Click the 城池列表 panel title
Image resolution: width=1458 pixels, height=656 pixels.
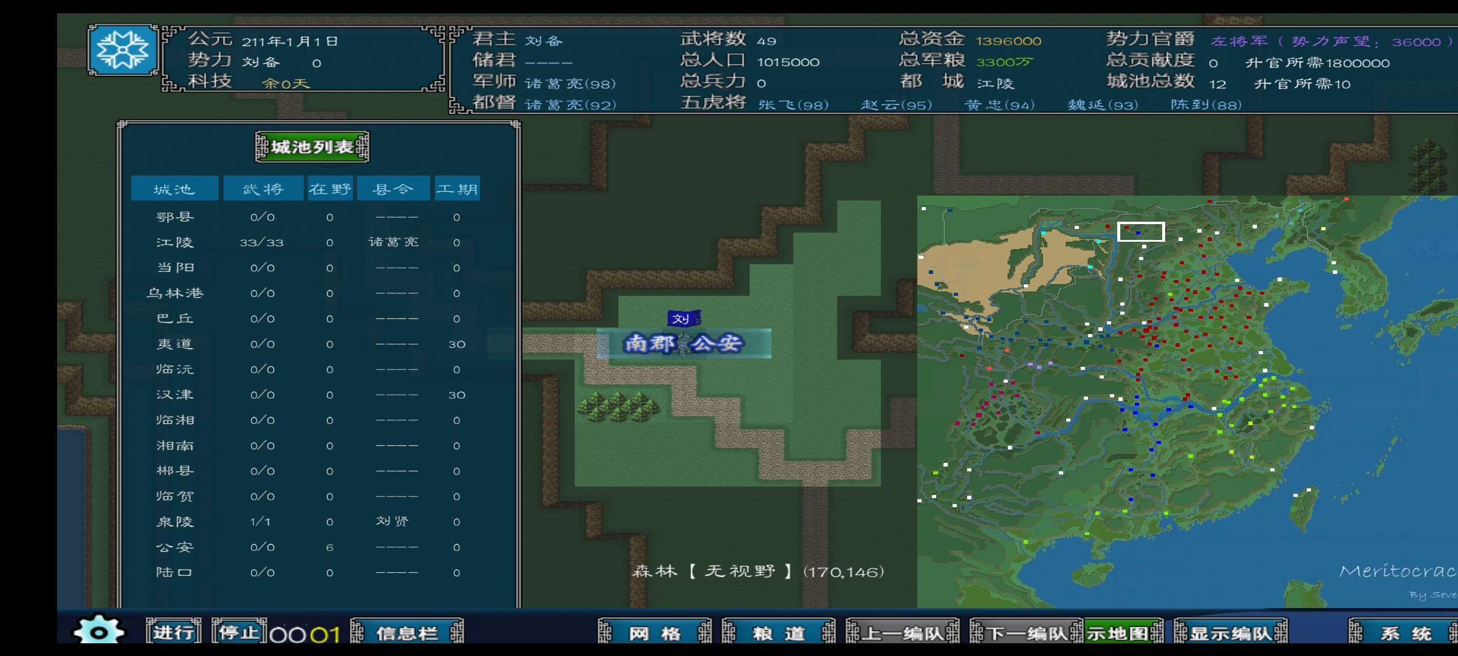click(312, 147)
